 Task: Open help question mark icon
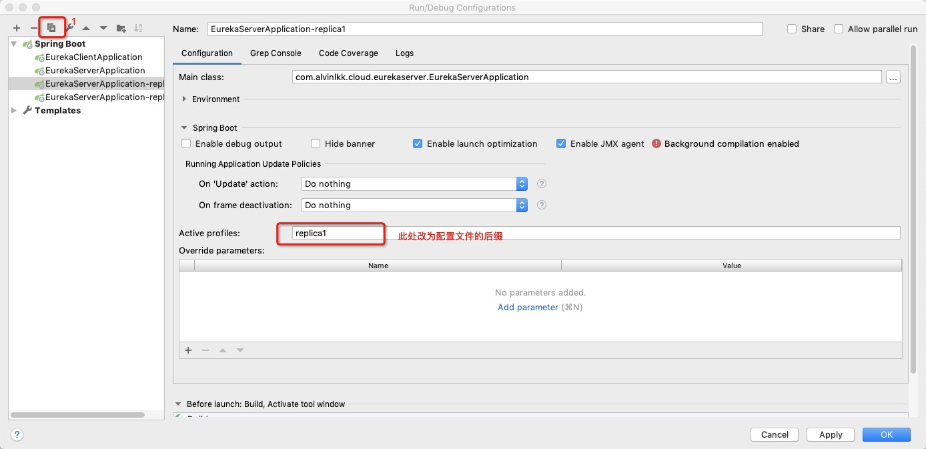17,434
